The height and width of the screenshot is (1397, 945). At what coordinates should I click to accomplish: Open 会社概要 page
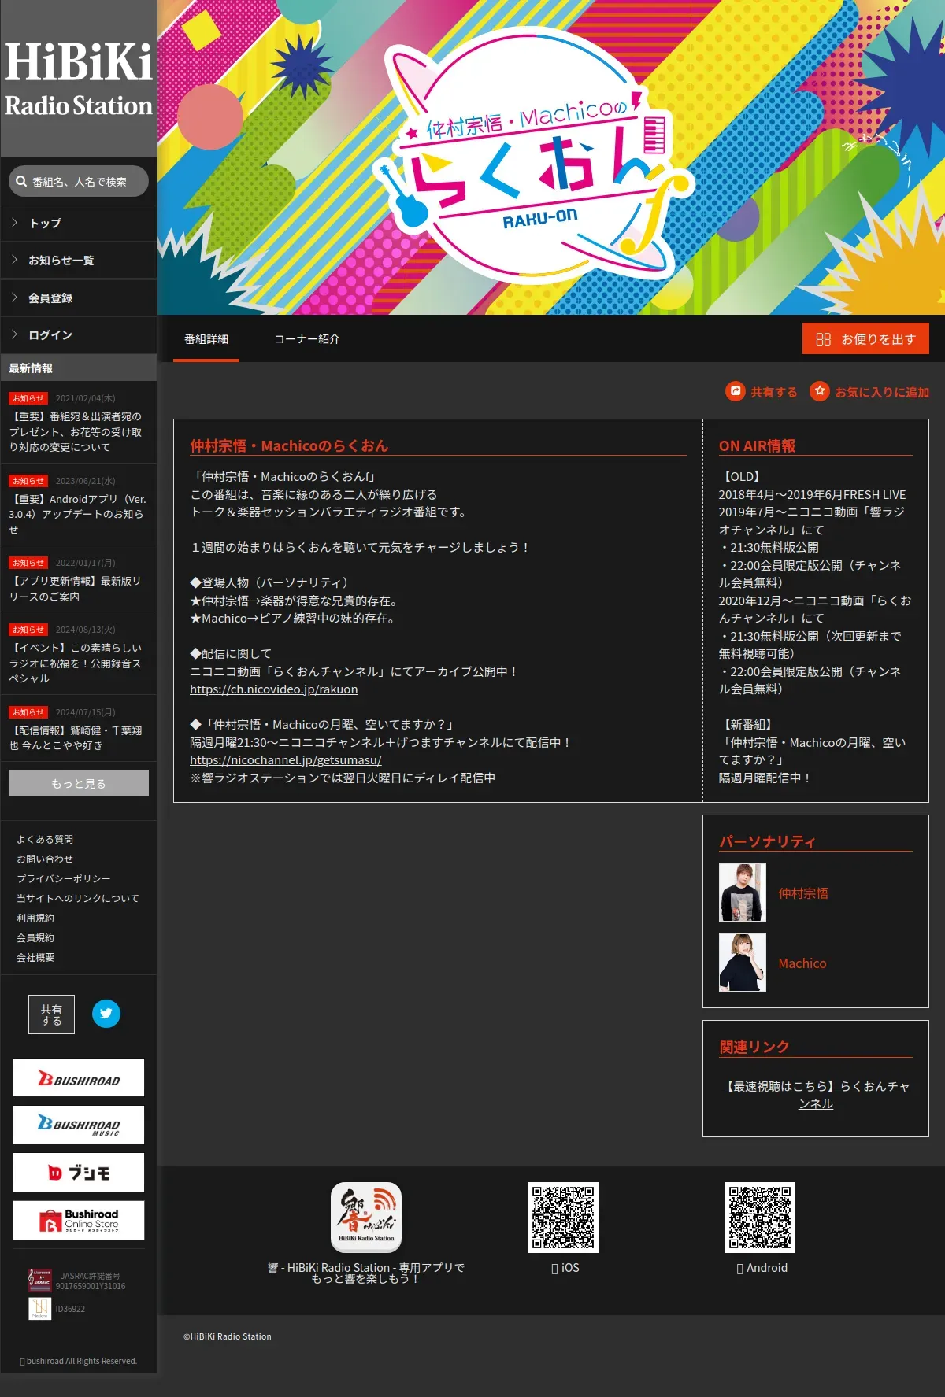(35, 958)
